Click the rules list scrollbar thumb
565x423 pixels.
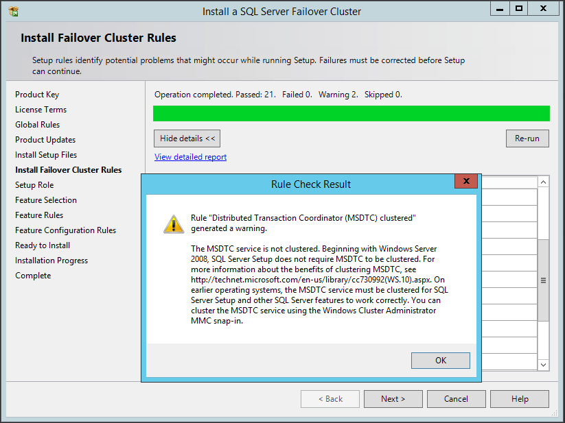544,280
